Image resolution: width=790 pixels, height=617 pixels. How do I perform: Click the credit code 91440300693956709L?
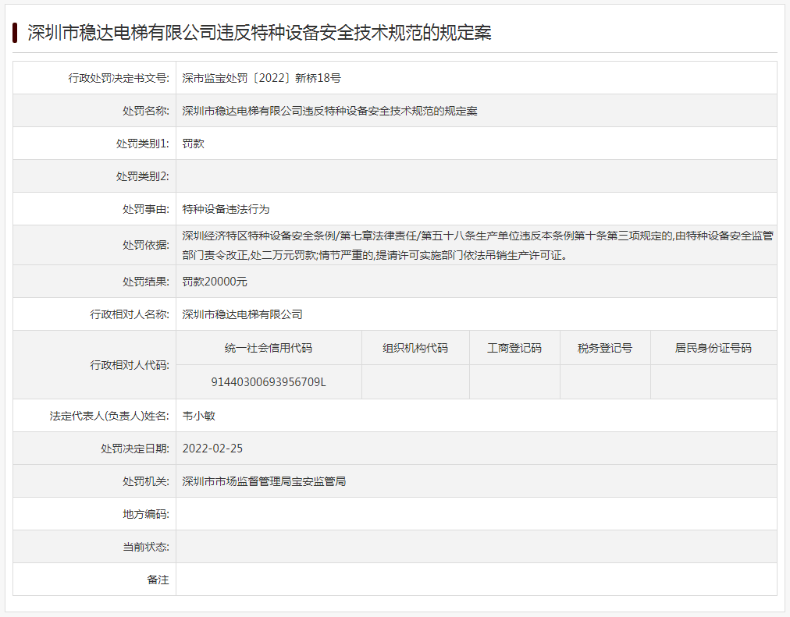[x=269, y=382]
